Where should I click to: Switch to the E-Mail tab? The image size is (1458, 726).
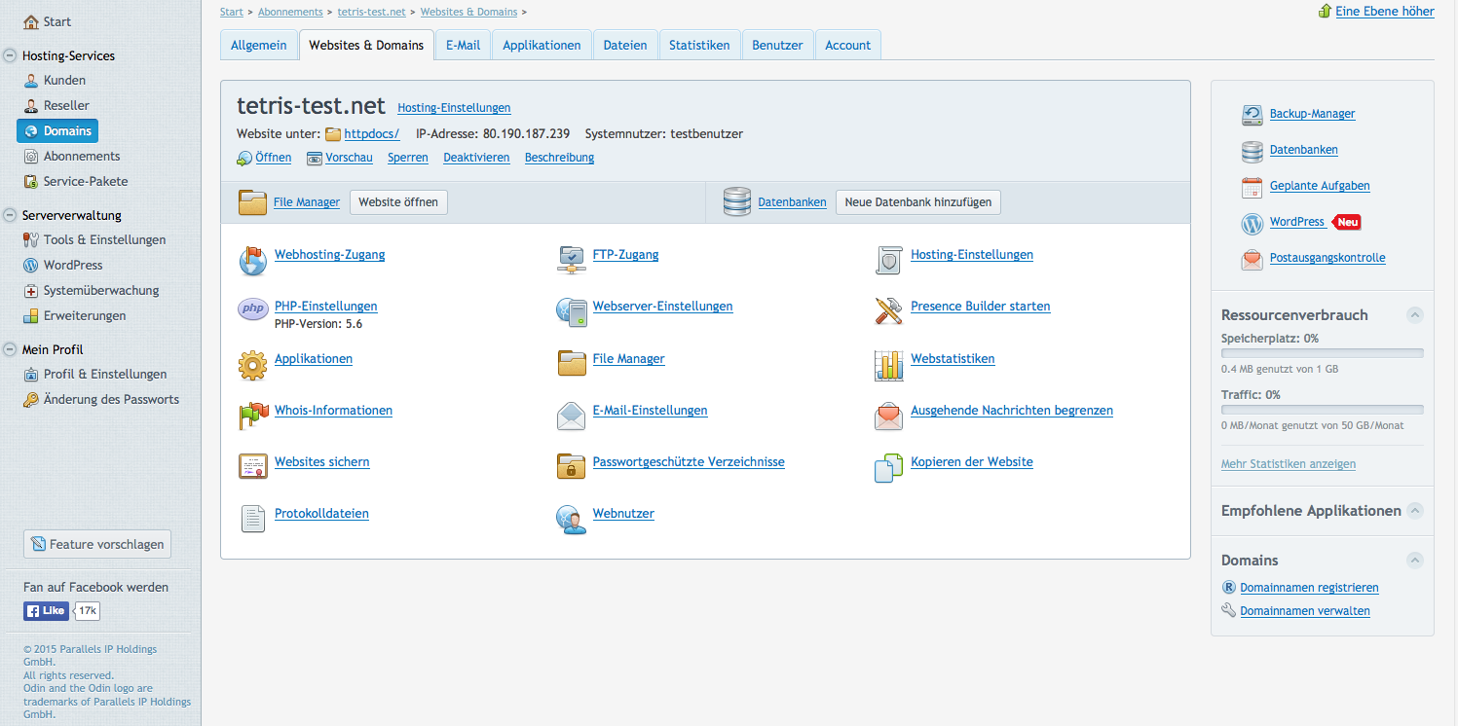463,45
